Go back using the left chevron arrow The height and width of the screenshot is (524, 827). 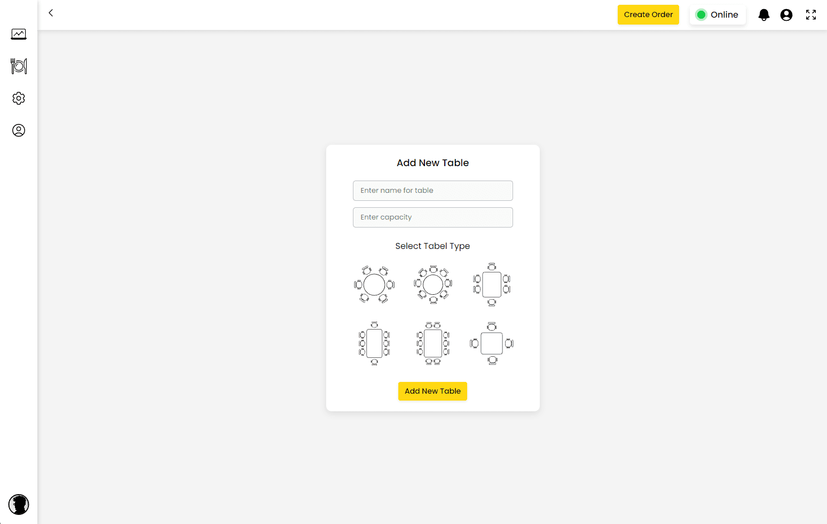(51, 13)
